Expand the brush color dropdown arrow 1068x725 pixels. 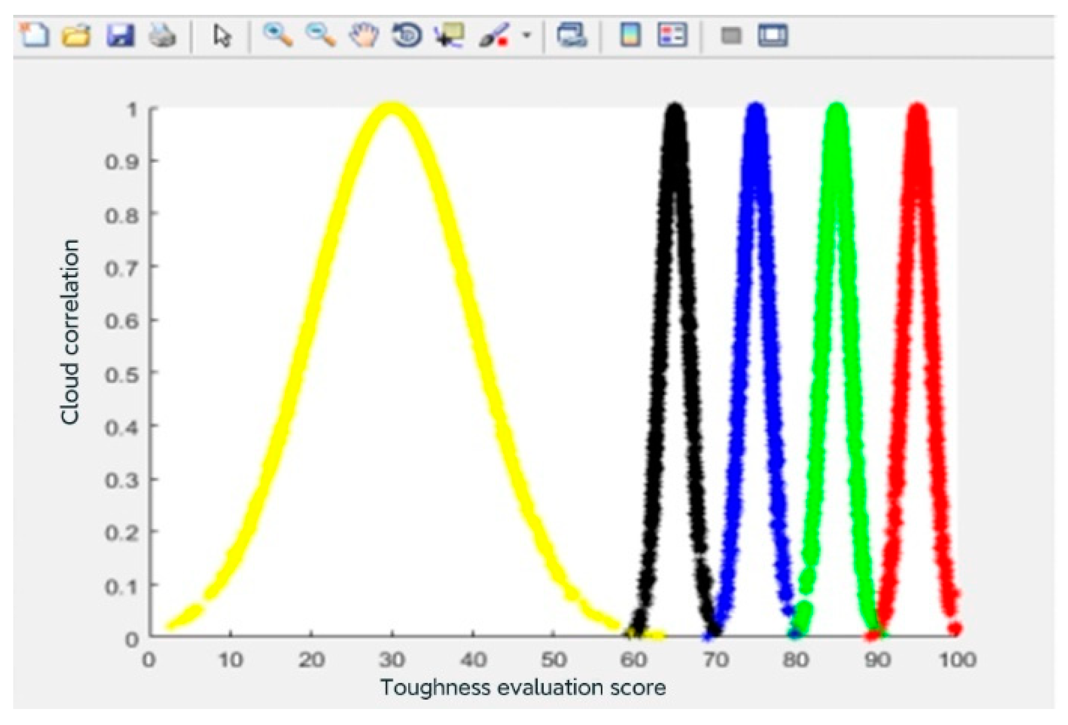527,36
